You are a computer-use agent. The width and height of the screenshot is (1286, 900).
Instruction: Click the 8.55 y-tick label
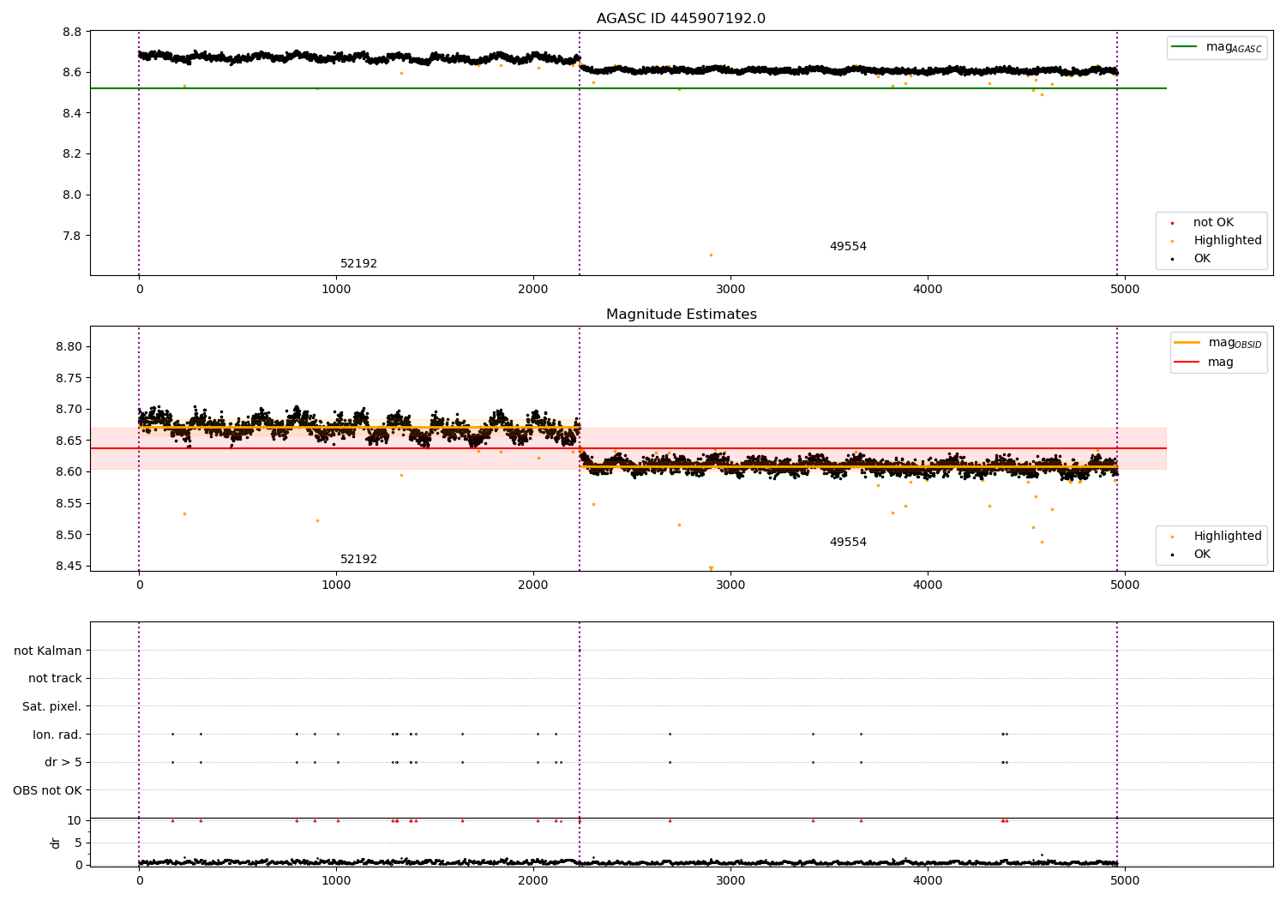(x=69, y=504)
